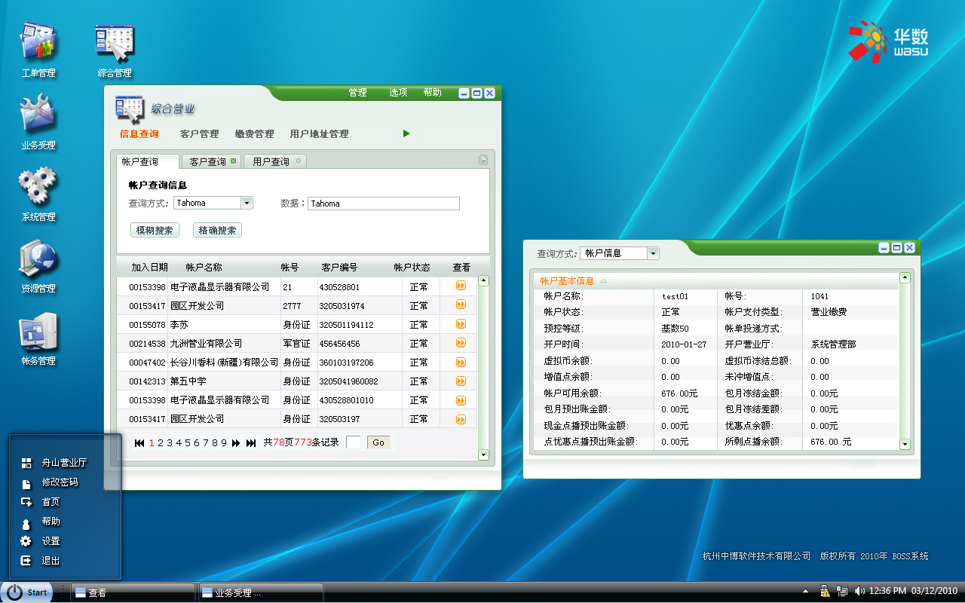965x603 pixels.
Task: Click the 精确搜索 button
Action: pos(217,230)
